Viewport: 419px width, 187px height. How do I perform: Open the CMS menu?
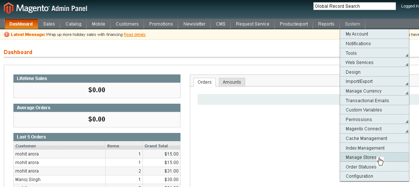tap(220, 24)
